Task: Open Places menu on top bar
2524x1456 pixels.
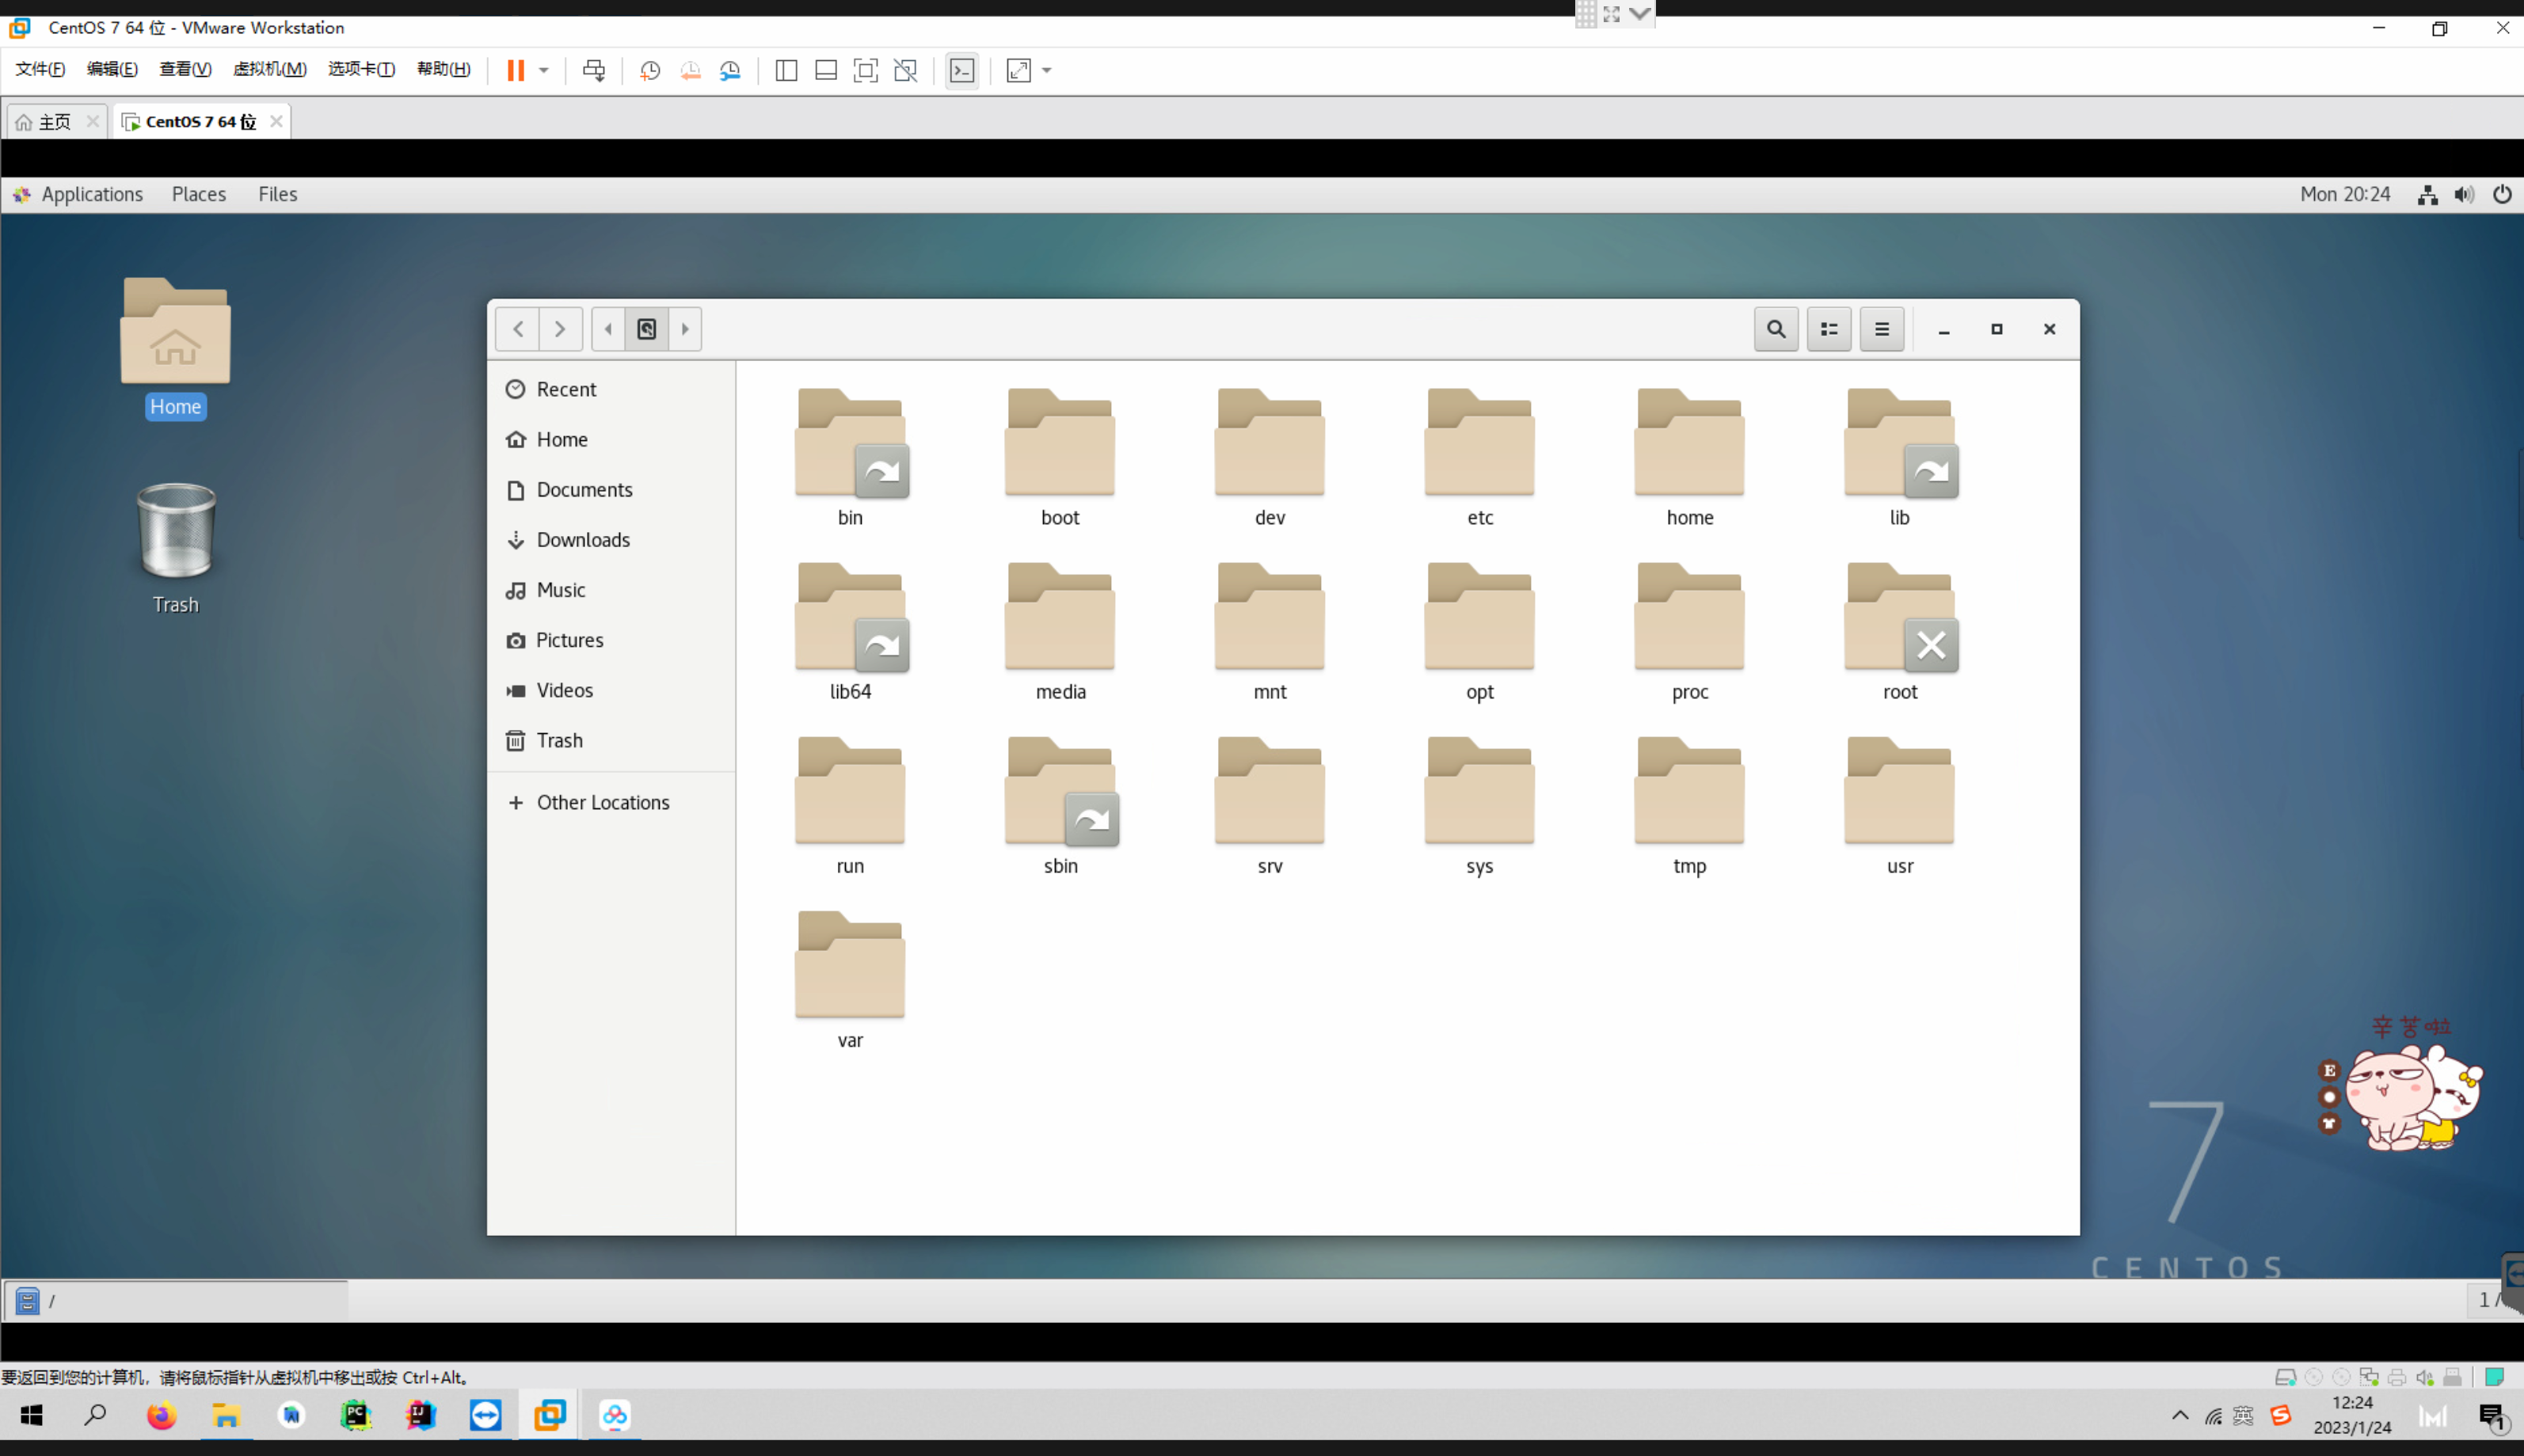Action: click(x=198, y=194)
